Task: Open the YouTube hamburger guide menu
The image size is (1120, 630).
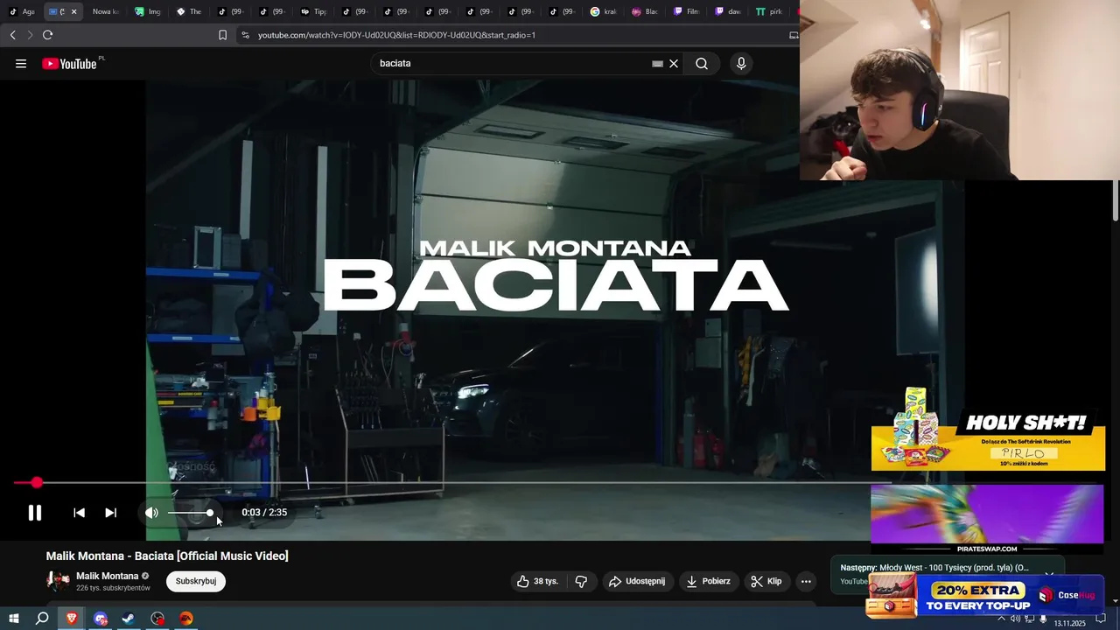Action: tap(21, 64)
